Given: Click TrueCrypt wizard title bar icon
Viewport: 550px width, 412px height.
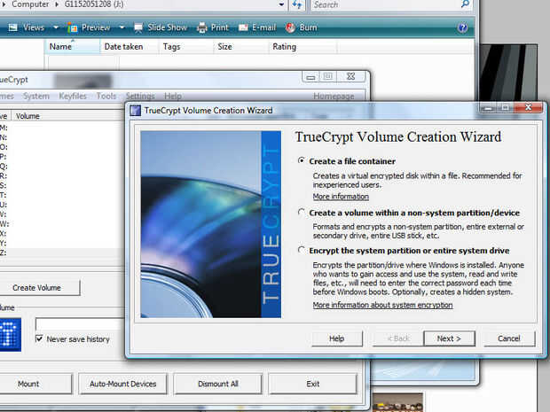Looking at the screenshot, I should pos(136,111).
